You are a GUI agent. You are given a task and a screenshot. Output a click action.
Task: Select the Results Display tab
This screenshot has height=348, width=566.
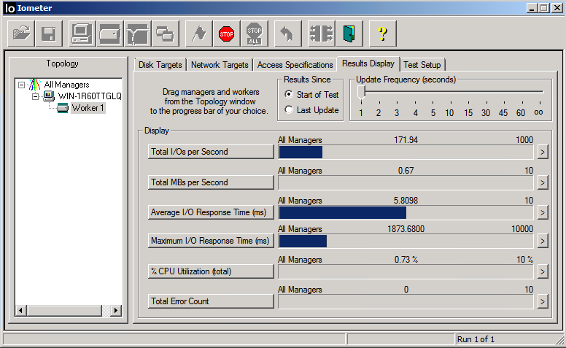pyautogui.click(x=368, y=63)
